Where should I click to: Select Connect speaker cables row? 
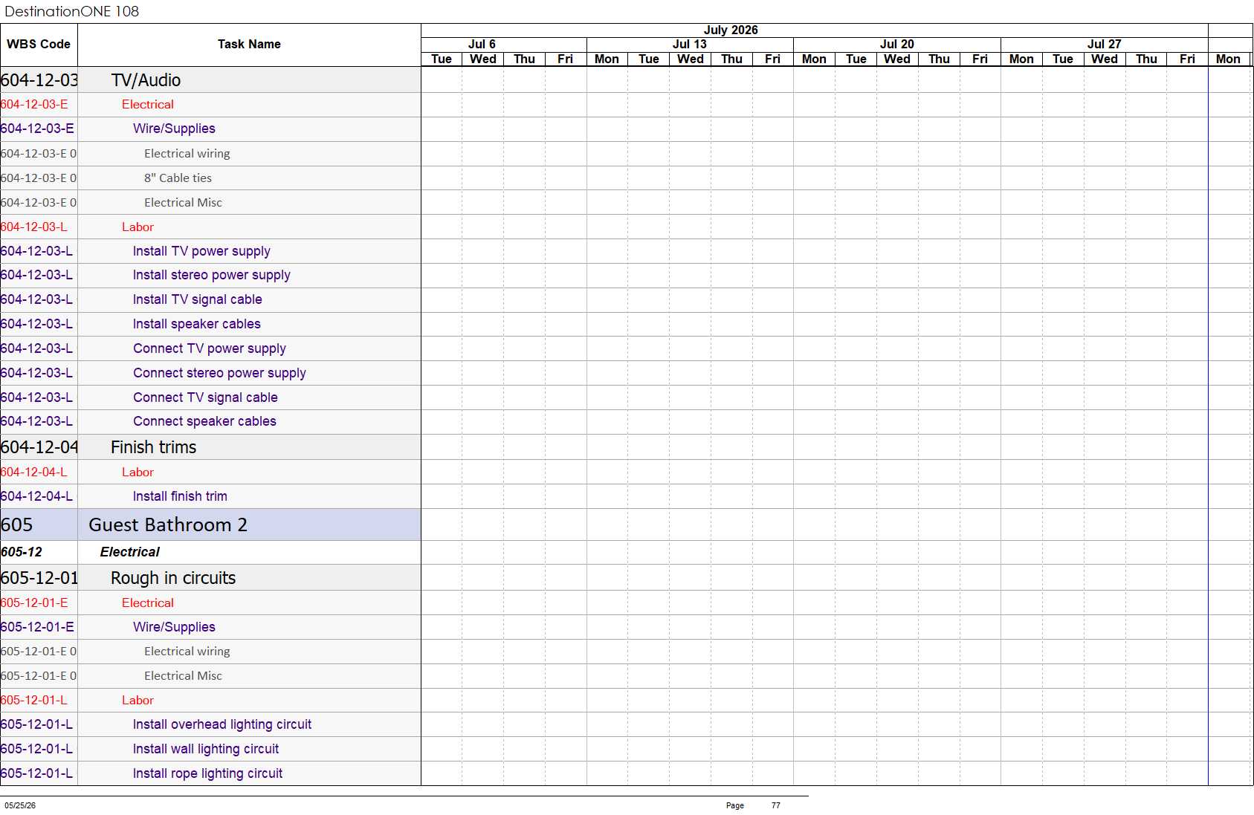pyautogui.click(x=210, y=421)
